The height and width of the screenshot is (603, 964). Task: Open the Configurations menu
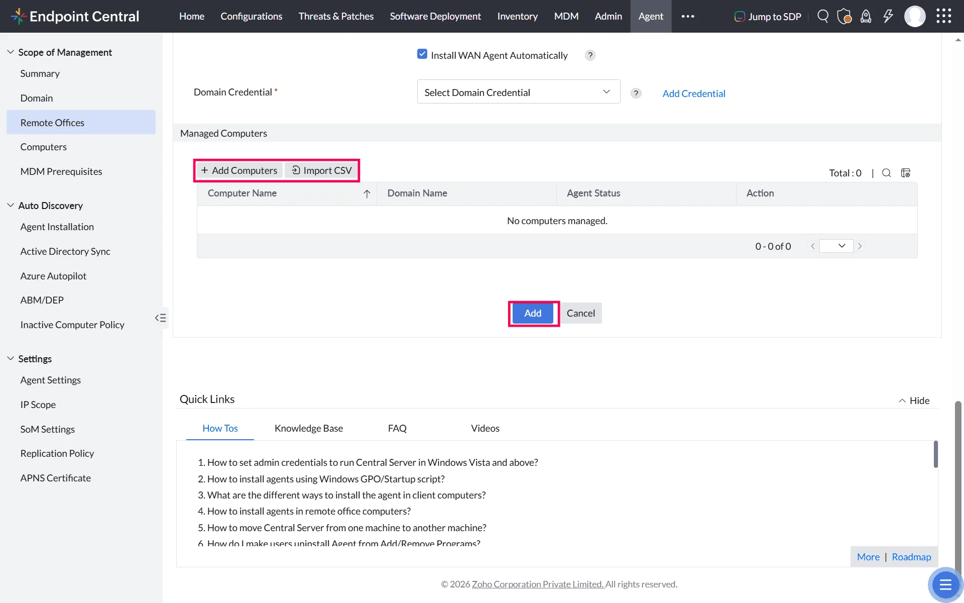pos(252,16)
